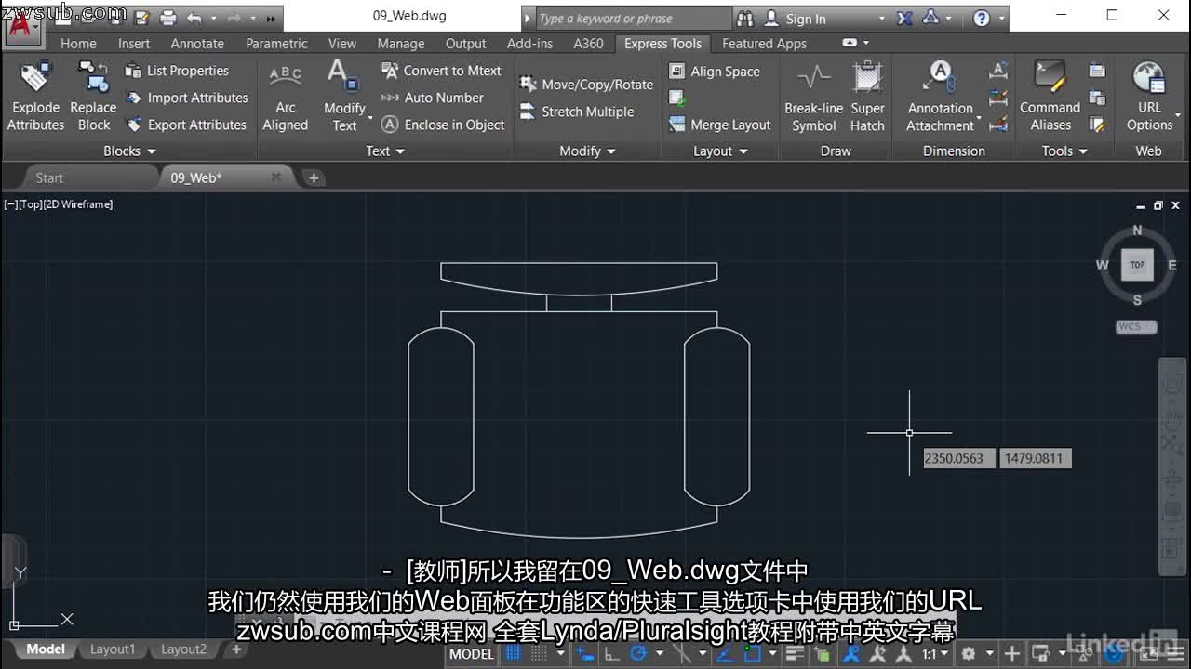Screen dimensions: 1191x669
Task: Open the Parametric ribbon tab
Action: click(x=276, y=43)
